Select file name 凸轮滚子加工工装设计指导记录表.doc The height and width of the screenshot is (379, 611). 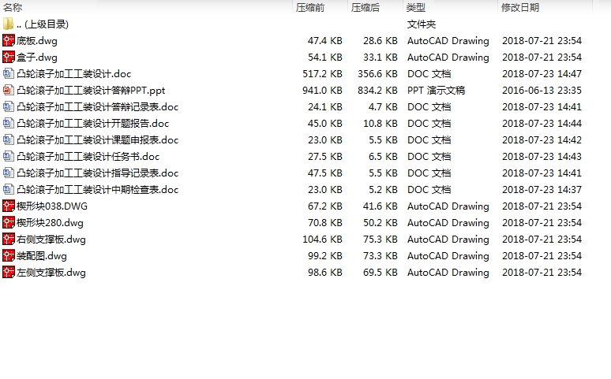coord(97,173)
